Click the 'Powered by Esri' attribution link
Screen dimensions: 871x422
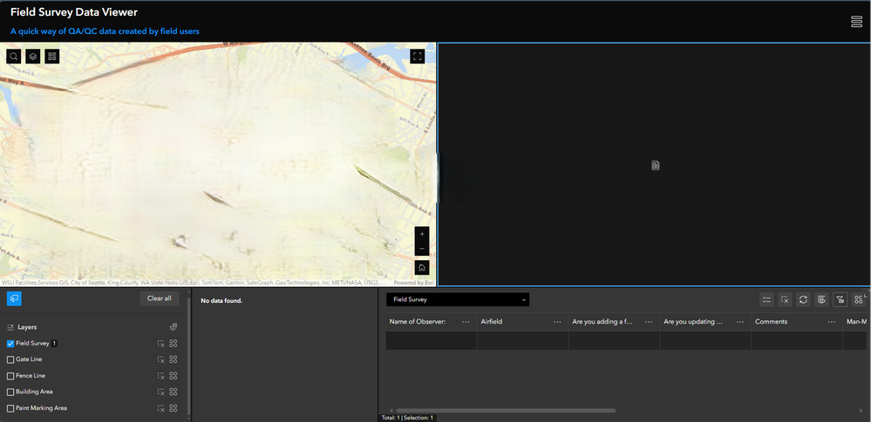click(x=414, y=283)
